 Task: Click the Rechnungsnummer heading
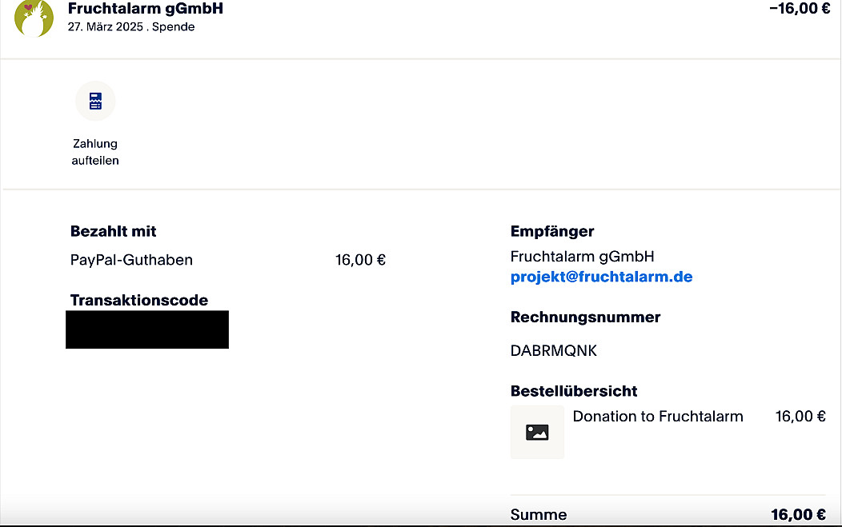[x=585, y=317]
